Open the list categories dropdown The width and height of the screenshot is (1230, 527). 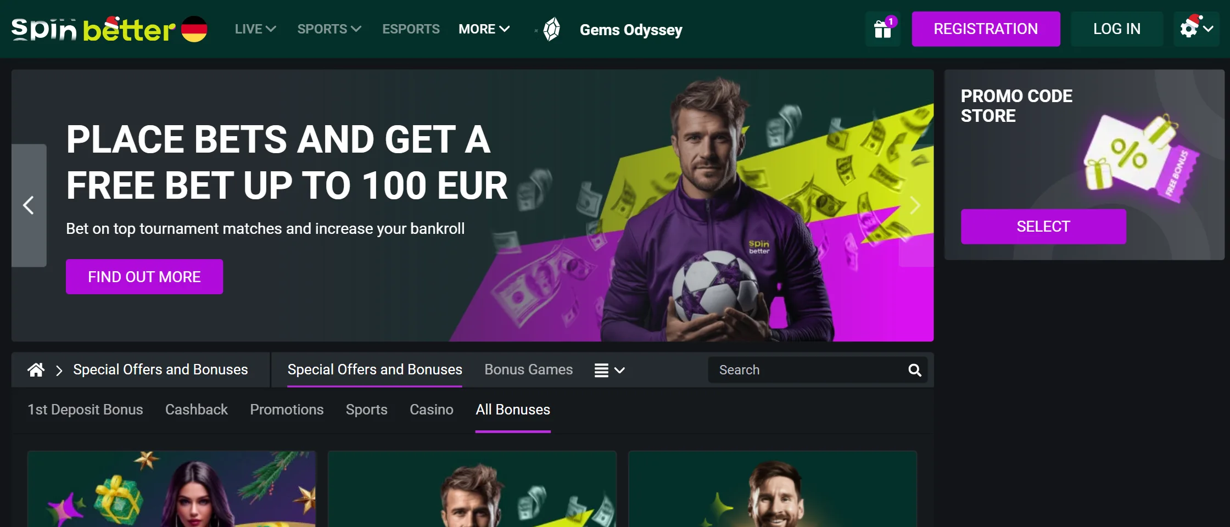click(610, 371)
